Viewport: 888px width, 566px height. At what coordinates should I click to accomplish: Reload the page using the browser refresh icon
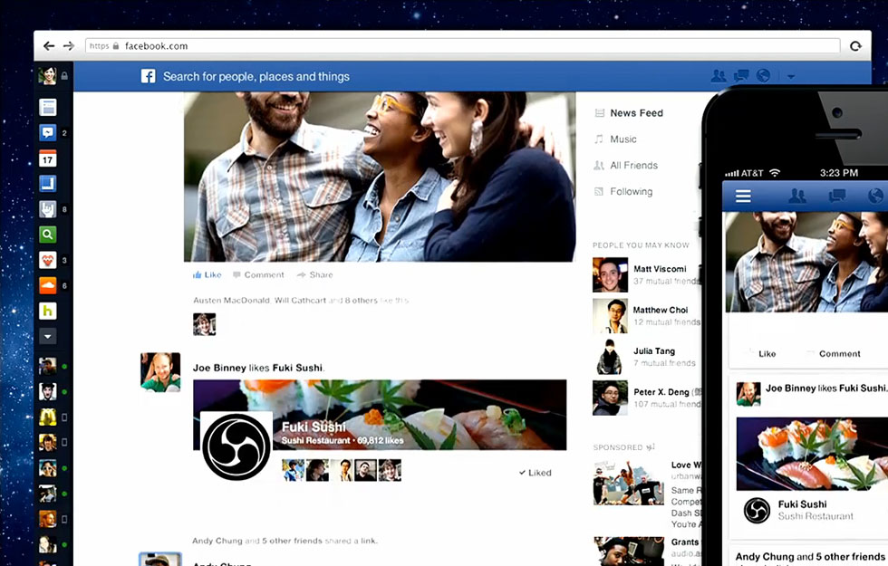855,45
